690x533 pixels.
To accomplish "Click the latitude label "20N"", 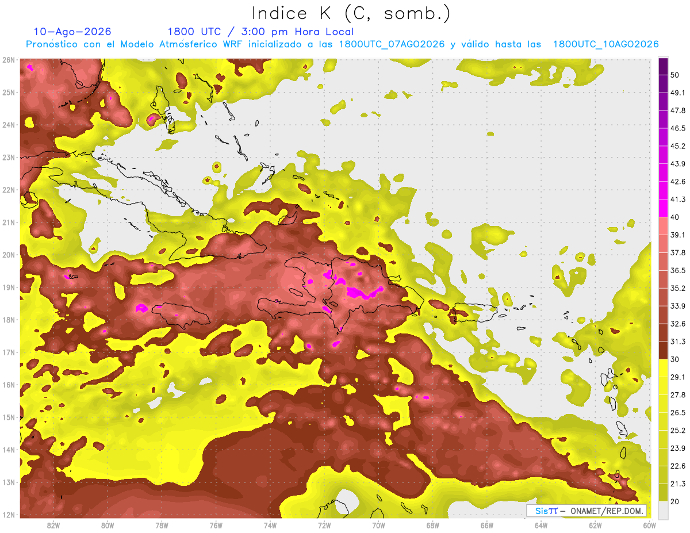I will pyautogui.click(x=9, y=255).
